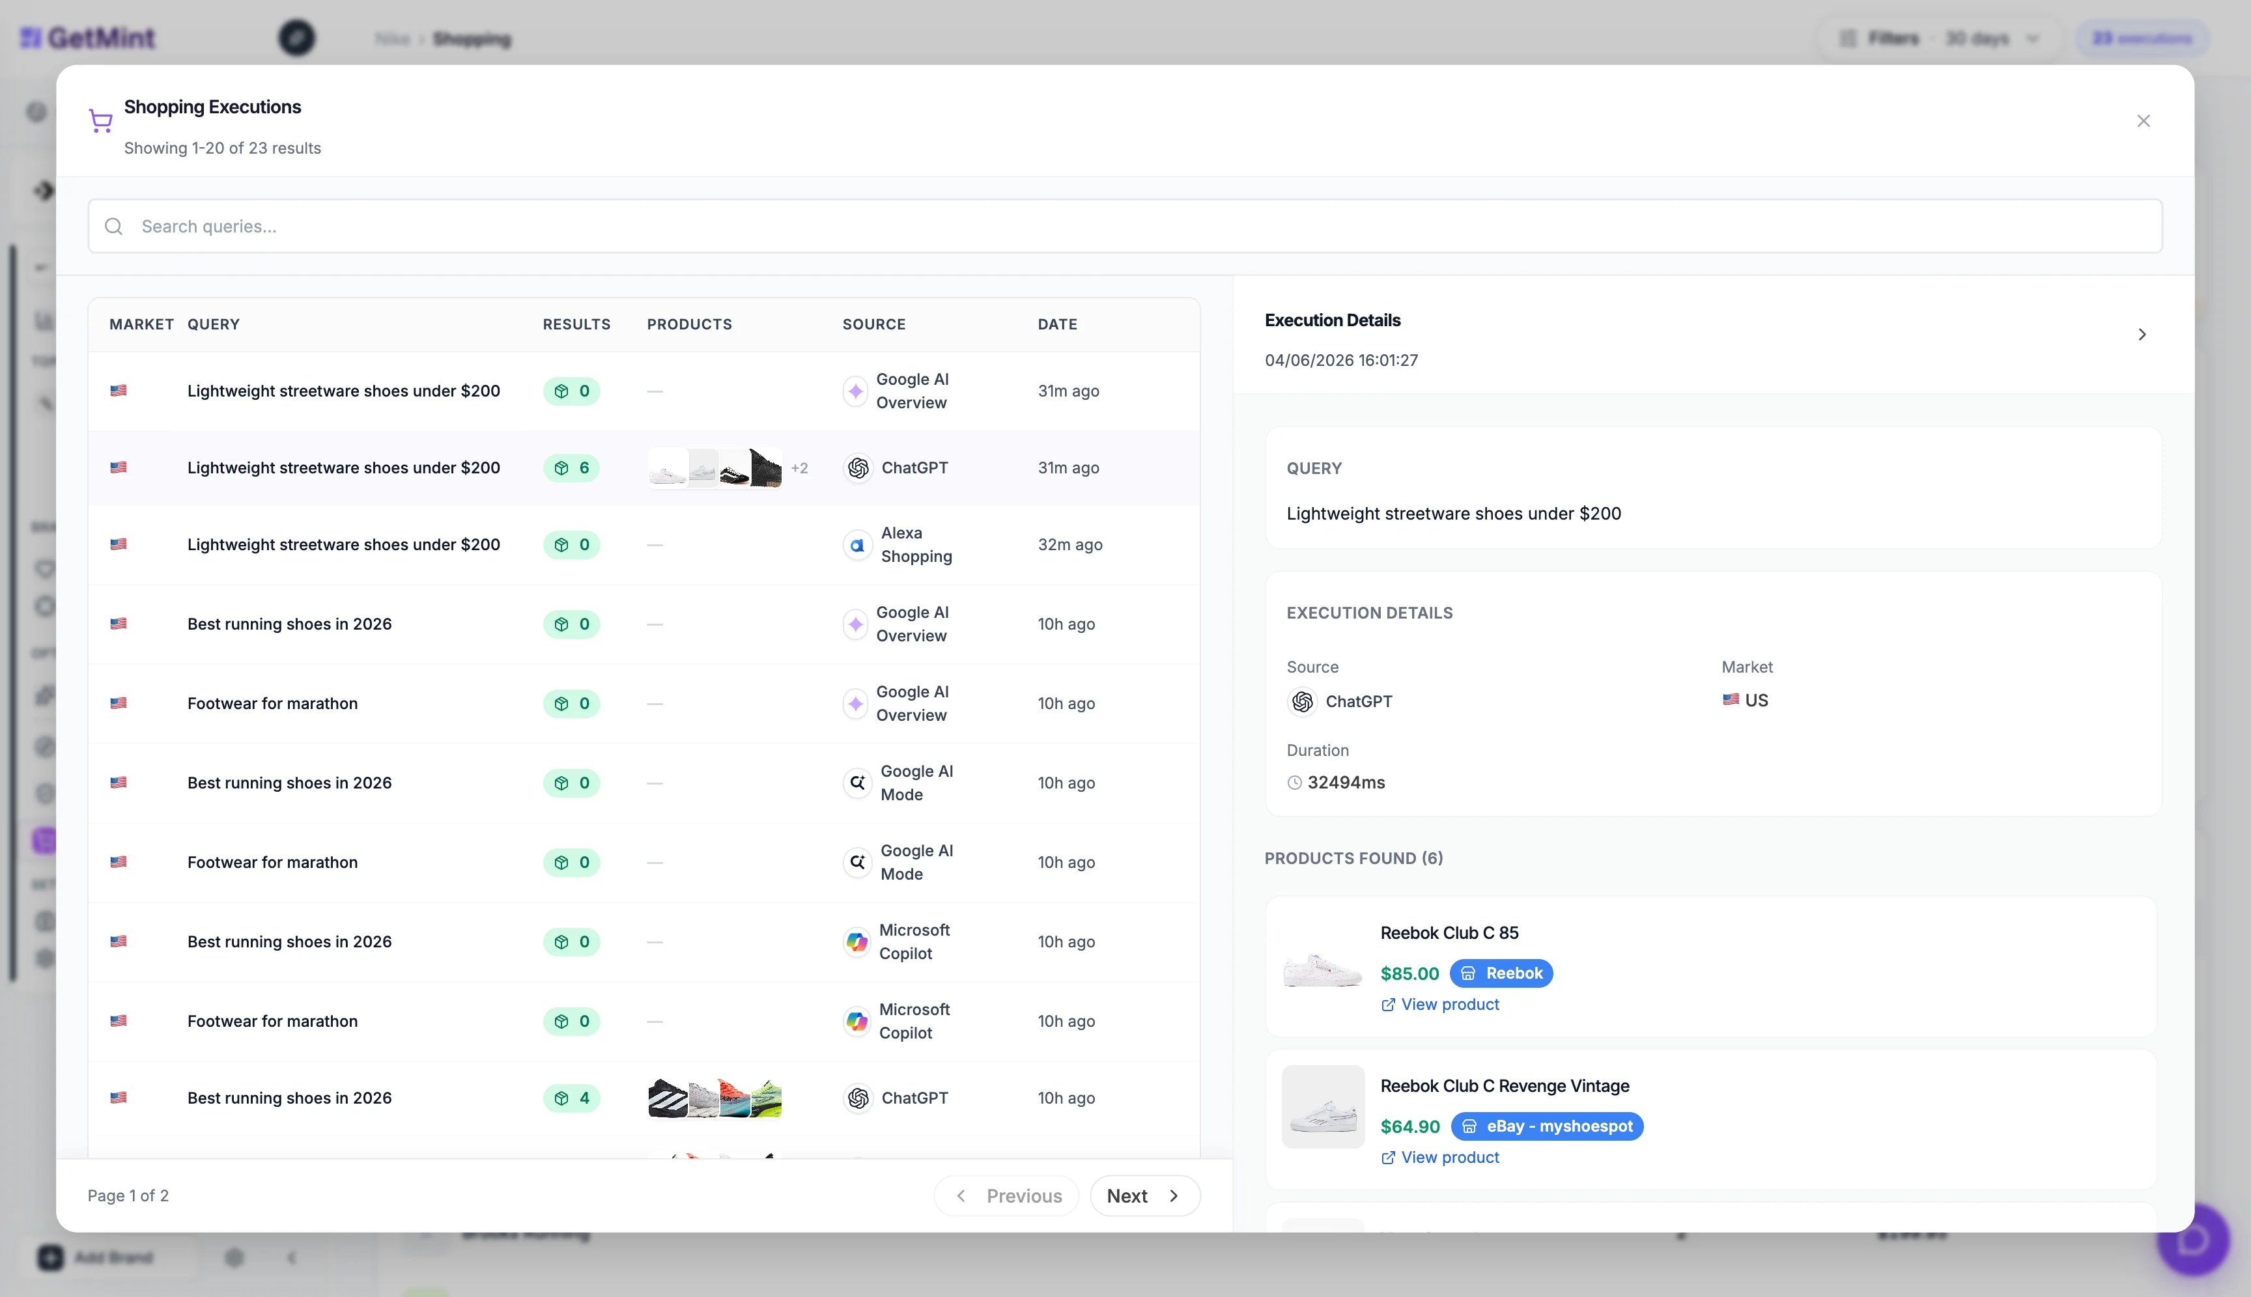Screen dimensions: 2251x1297
Task: Click product thumbnails in Best running shoes ChatGPT row
Action: click(x=715, y=1098)
